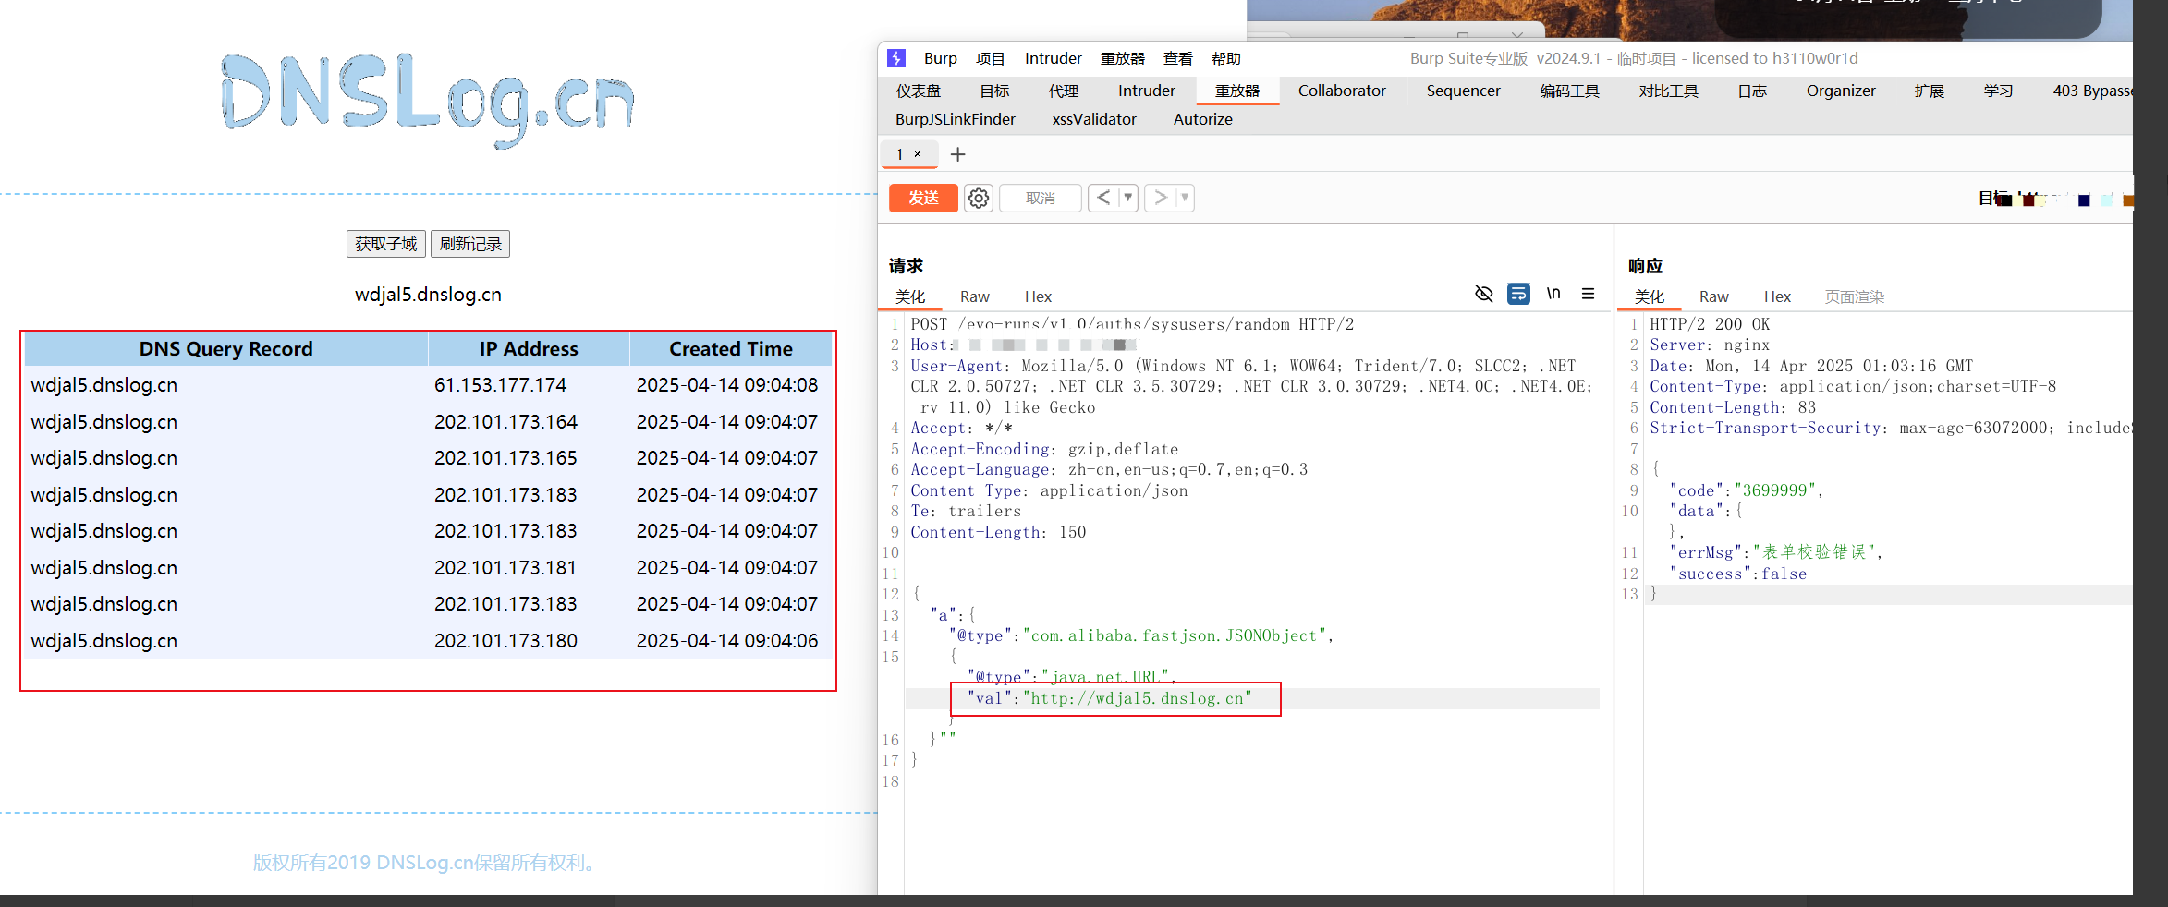The image size is (2168, 907).
Task: Go back to previous request with left arrow
Action: [1103, 198]
